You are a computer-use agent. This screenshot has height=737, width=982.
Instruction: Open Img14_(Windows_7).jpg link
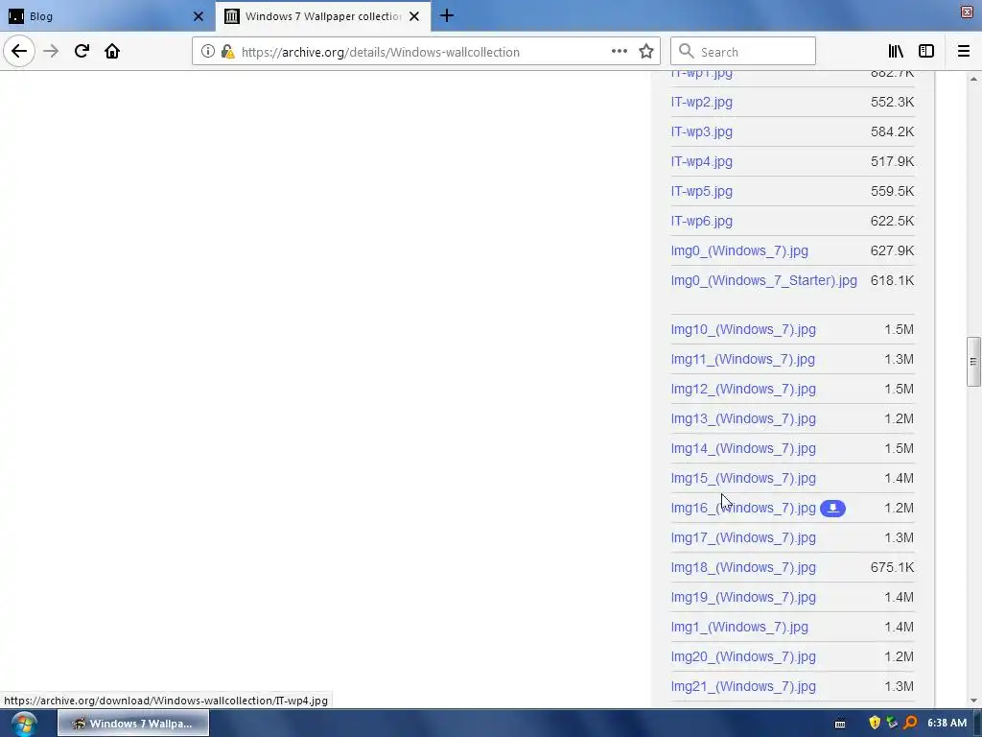(743, 449)
